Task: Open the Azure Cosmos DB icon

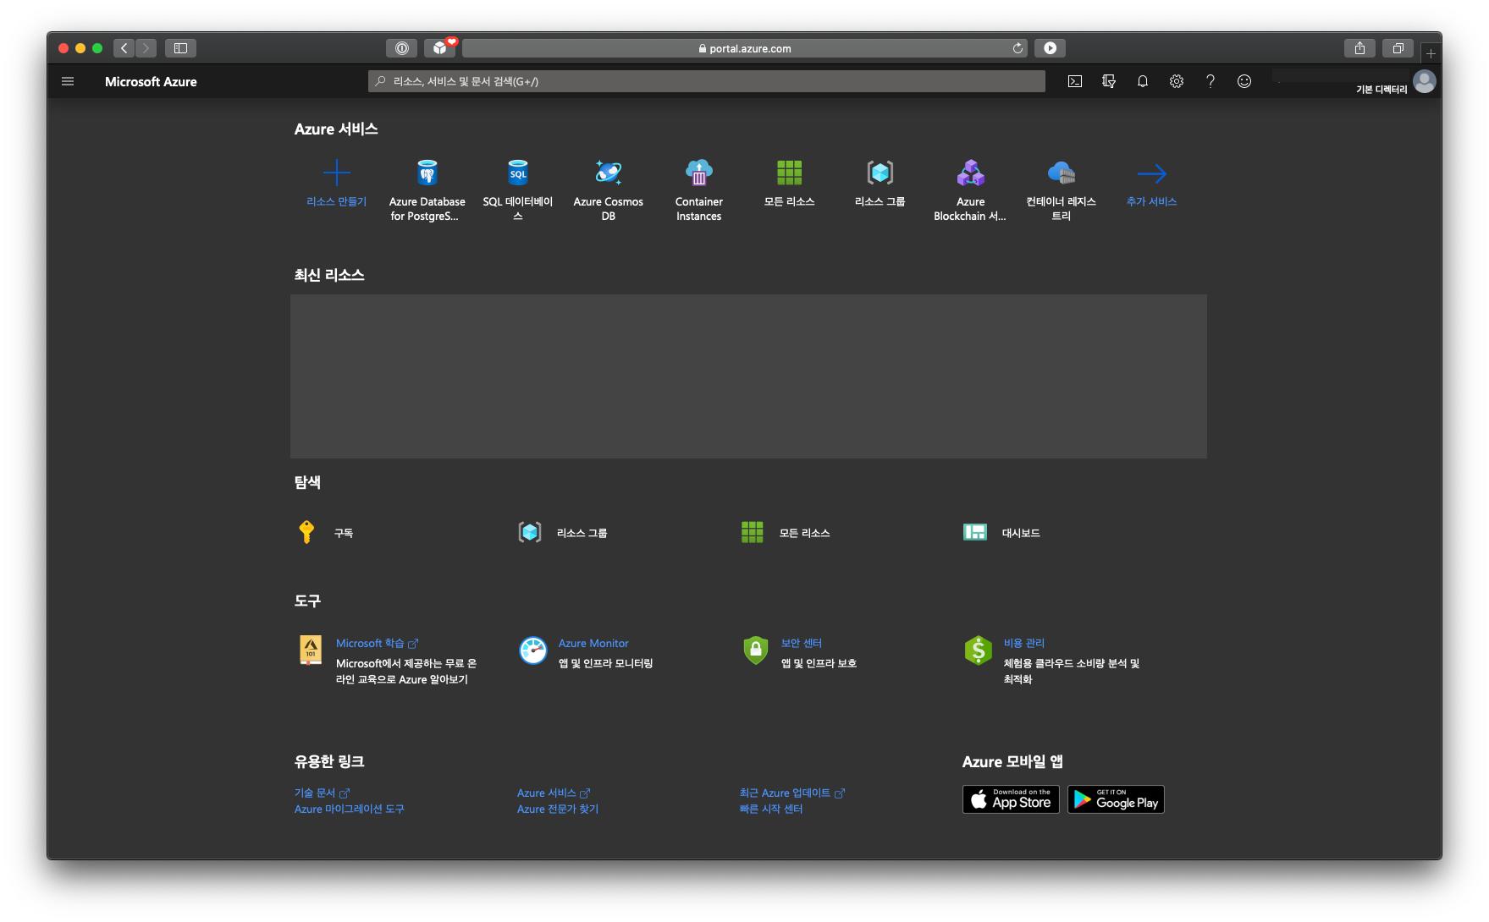Action: tap(609, 173)
